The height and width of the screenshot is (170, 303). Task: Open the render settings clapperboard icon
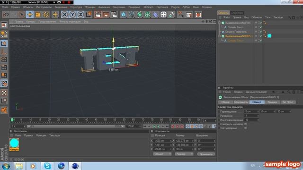pyautogui.click(x=114, y=15)
